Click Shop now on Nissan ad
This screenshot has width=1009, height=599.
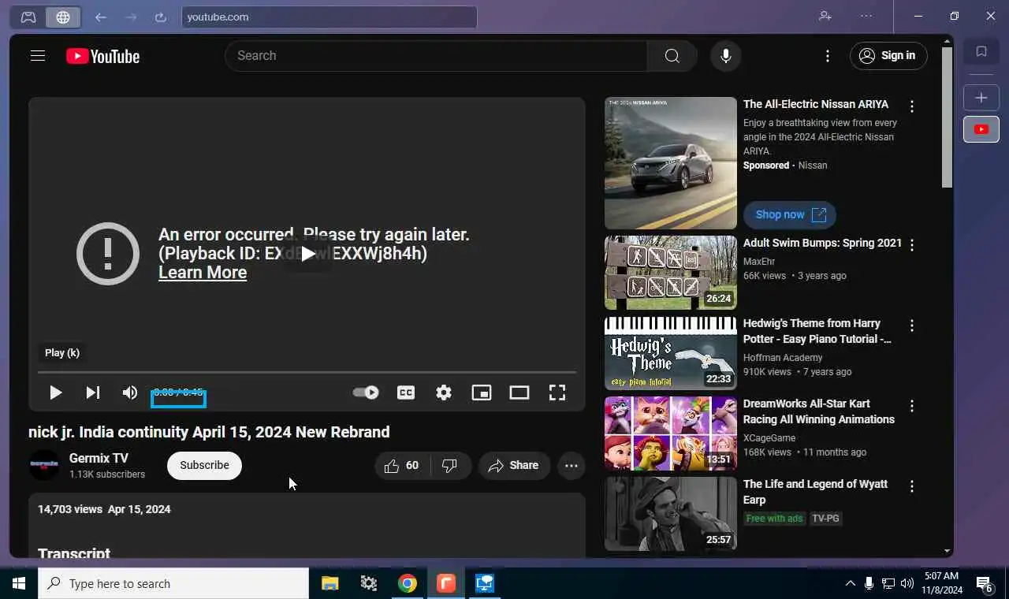click(790, 214)
